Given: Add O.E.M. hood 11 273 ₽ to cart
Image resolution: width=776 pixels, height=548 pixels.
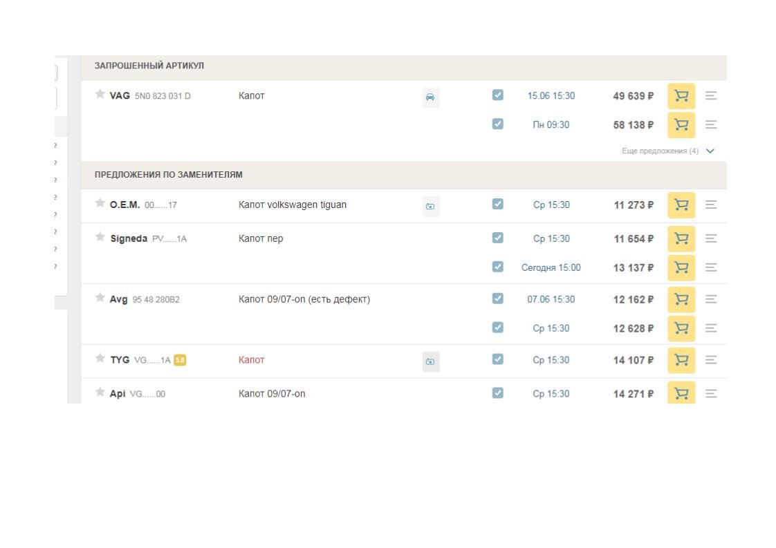Looking at the screenshot, I should click(x=681, y=205).
